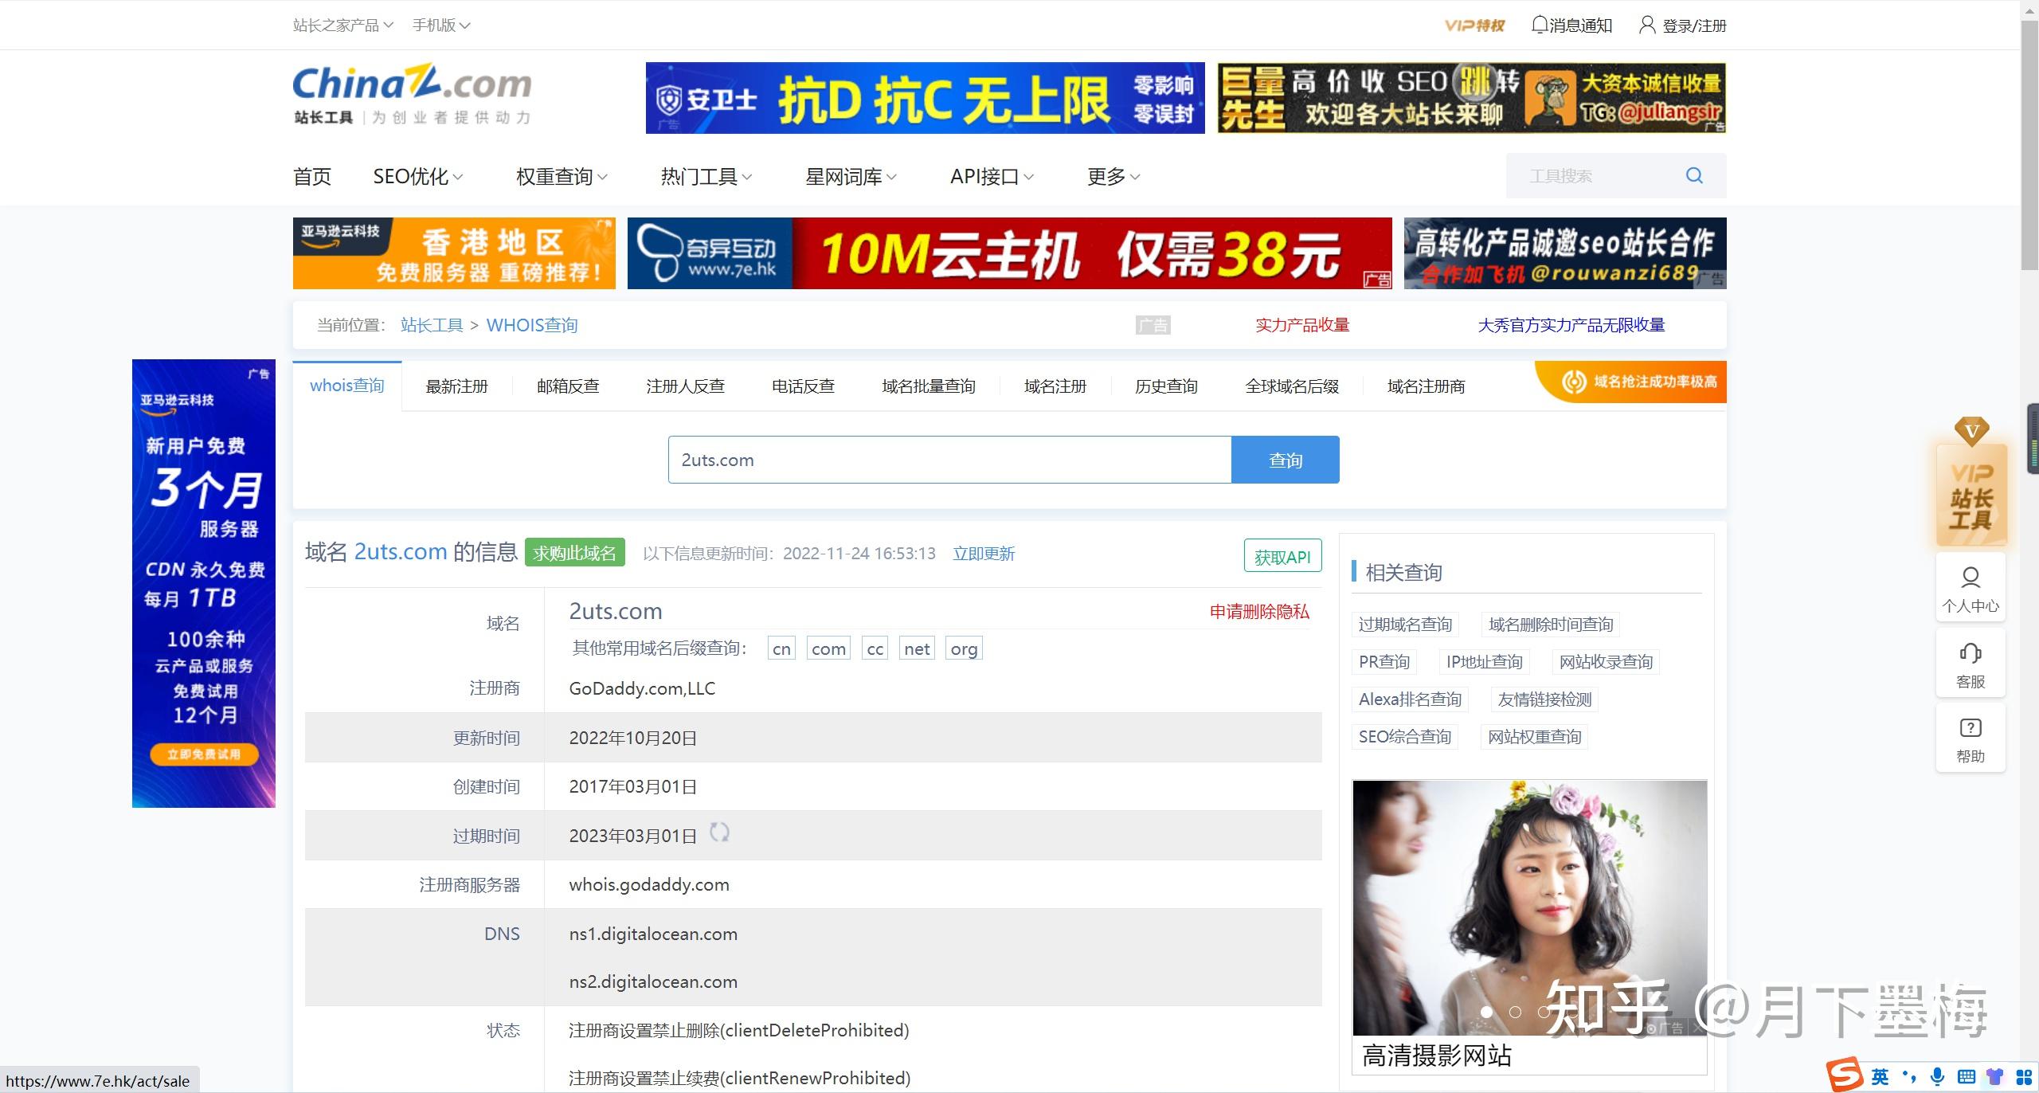The image size is (2039, 1093).
Task: Click first dot of photo carousel
Action: pos(1486,1012)
